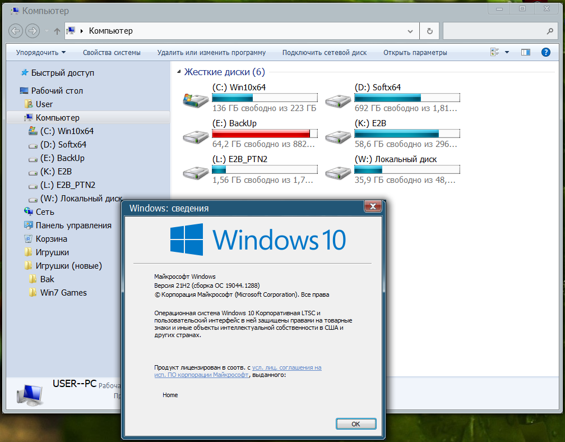Click '35,9 ГБ свободно' text for W: drive
565x442 pixels.
point(405,180)
